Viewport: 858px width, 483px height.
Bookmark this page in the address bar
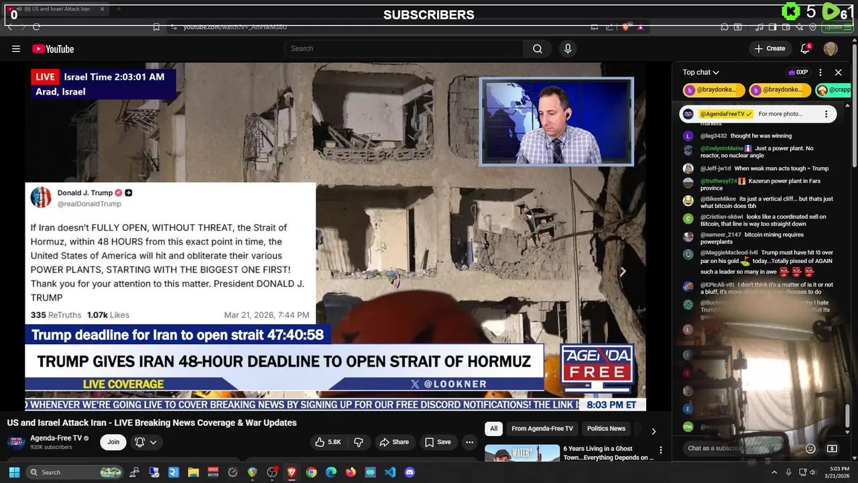click(156, 27)
